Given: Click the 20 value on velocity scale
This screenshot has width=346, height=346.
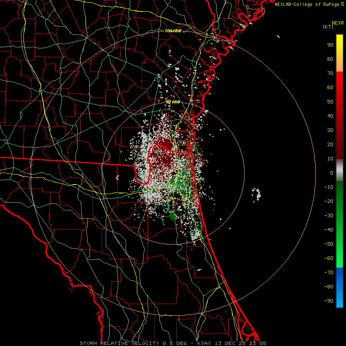Looking at the screenshot, I should pyautogui.click(x=330, y=144).
